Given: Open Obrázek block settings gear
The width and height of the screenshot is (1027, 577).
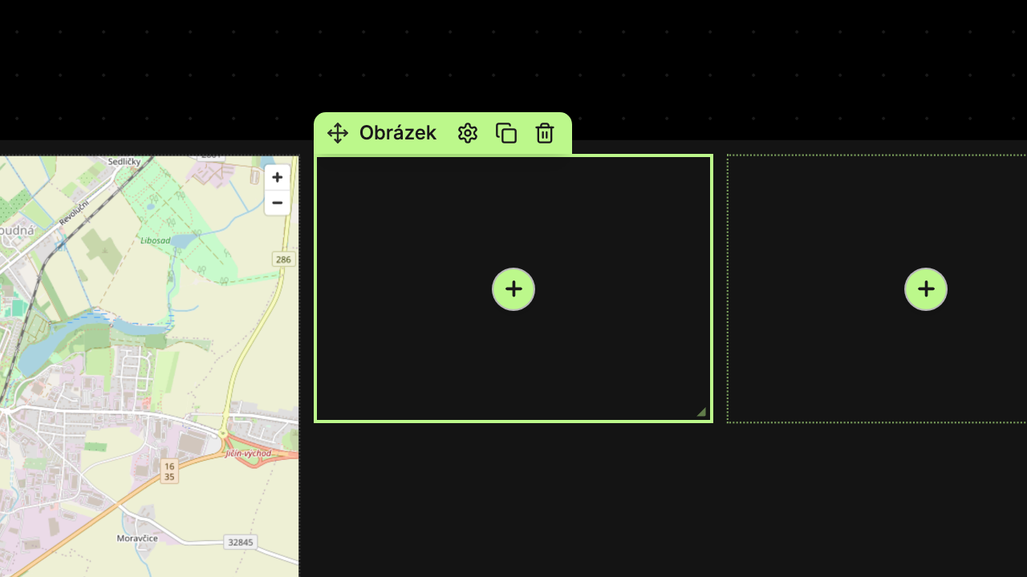Looking at the screenshot, I should (468, 133).
